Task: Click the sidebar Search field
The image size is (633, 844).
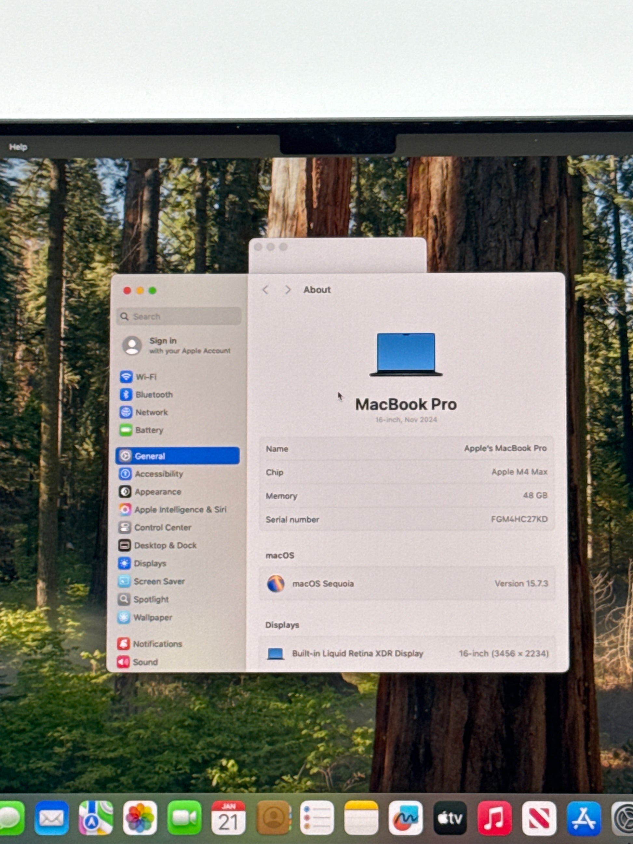Action: click(x=179, y=316)
